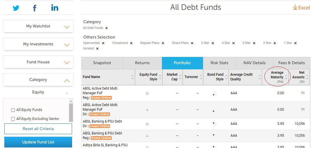Click the LinkedIn share icon
The width and height of the screenshot is (313, 148).
54,8
